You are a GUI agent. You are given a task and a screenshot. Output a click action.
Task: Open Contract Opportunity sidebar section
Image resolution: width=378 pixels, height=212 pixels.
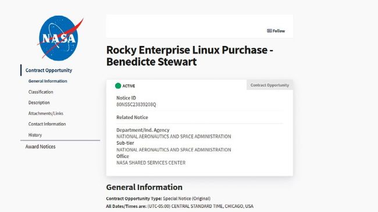coord(49,70)
